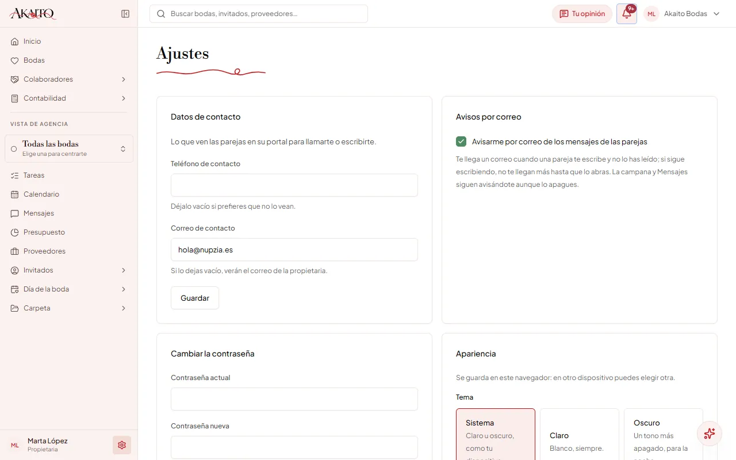Go to Inicio in the sidebar

pos(69,41)
